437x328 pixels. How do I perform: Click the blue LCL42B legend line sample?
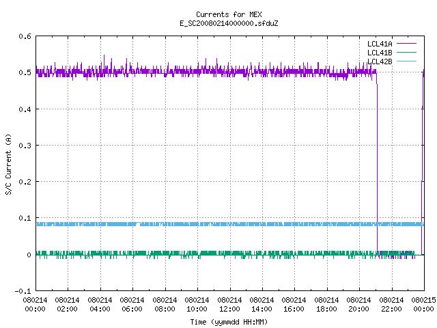406,61
